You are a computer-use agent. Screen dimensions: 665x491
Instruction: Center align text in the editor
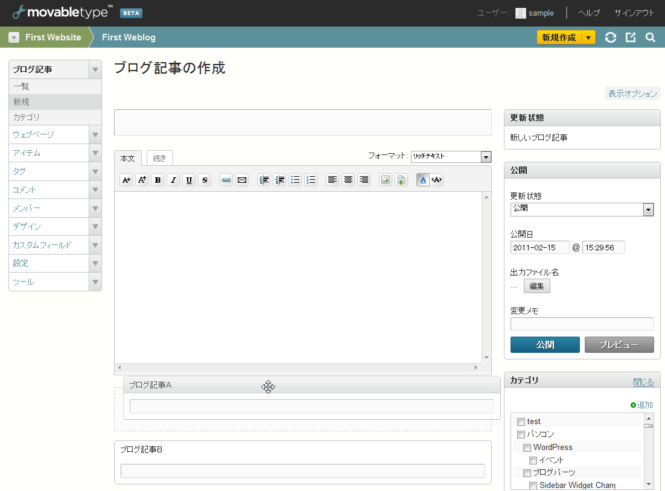348,180
